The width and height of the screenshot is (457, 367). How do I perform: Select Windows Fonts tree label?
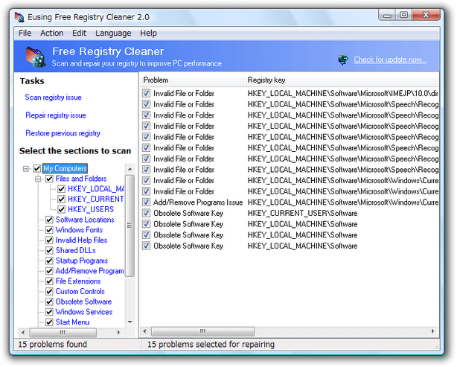coord(79,230)
